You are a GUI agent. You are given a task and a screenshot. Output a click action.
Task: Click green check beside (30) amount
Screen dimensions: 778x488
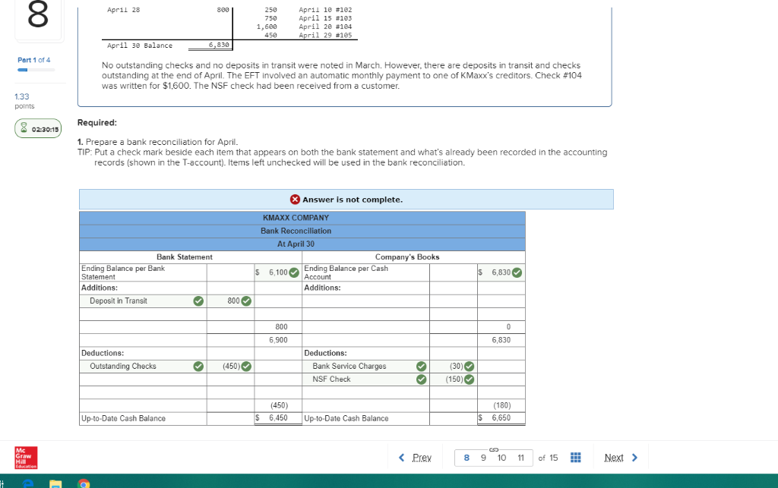coord(469,366)
